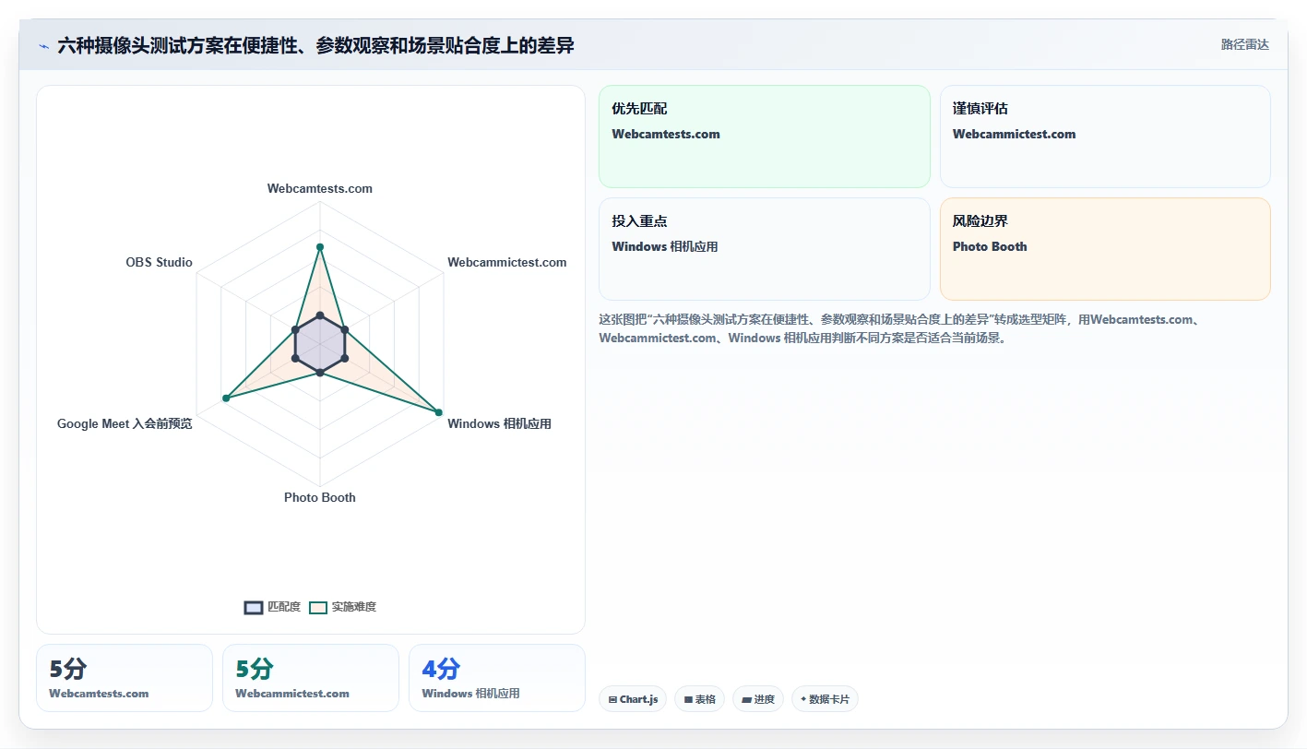This screenshot has height=749, width=1307.
Task: Select the 进度 tag chip
Action: pos(758,699)
